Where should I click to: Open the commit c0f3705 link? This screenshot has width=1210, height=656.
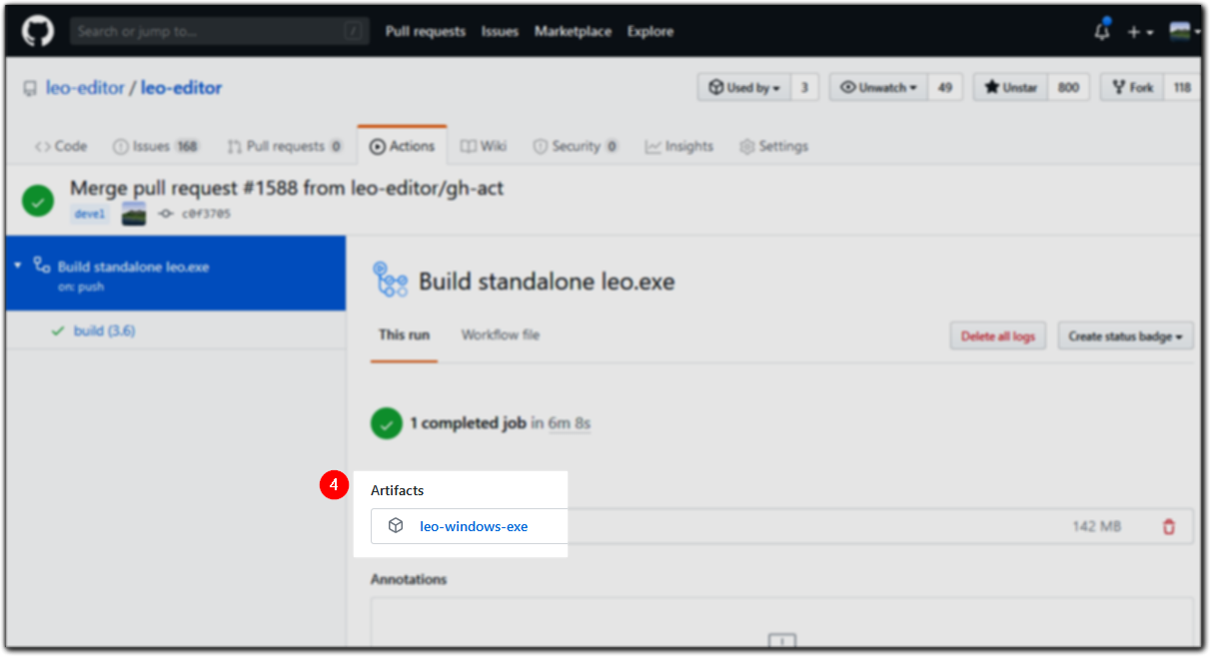tap(206, 214)
